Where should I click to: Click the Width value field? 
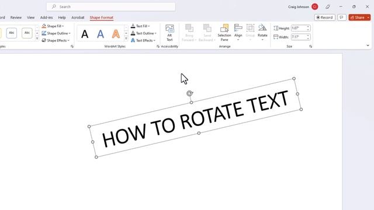(x=299, y=37)
